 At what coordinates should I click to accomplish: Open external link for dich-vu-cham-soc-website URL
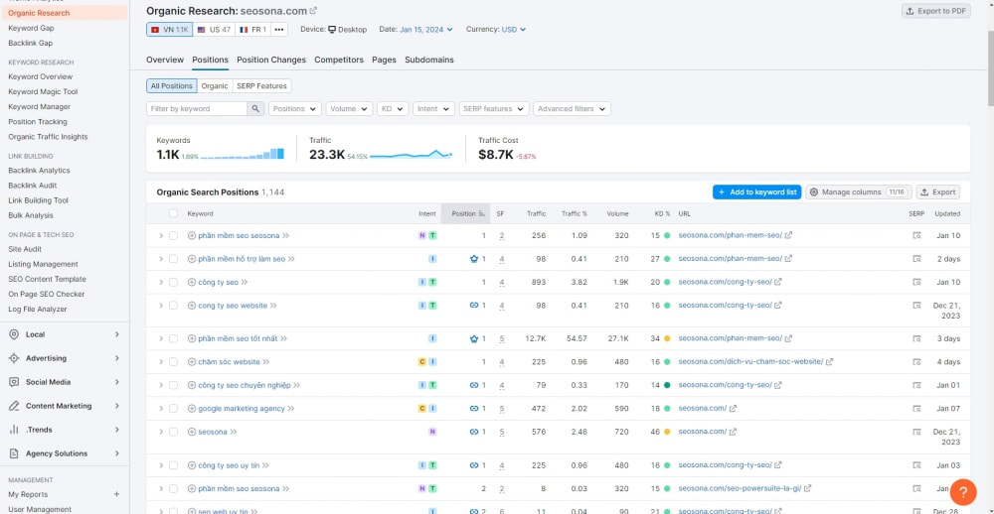(829, 362)
